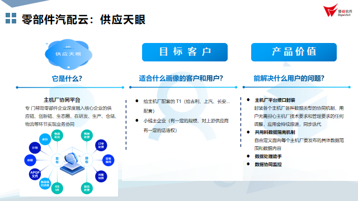Click the slide title 零部件汽配云:供应天眼
This screenshot has height=201, width=358.
pyautogui.click(x=83, y=20)
